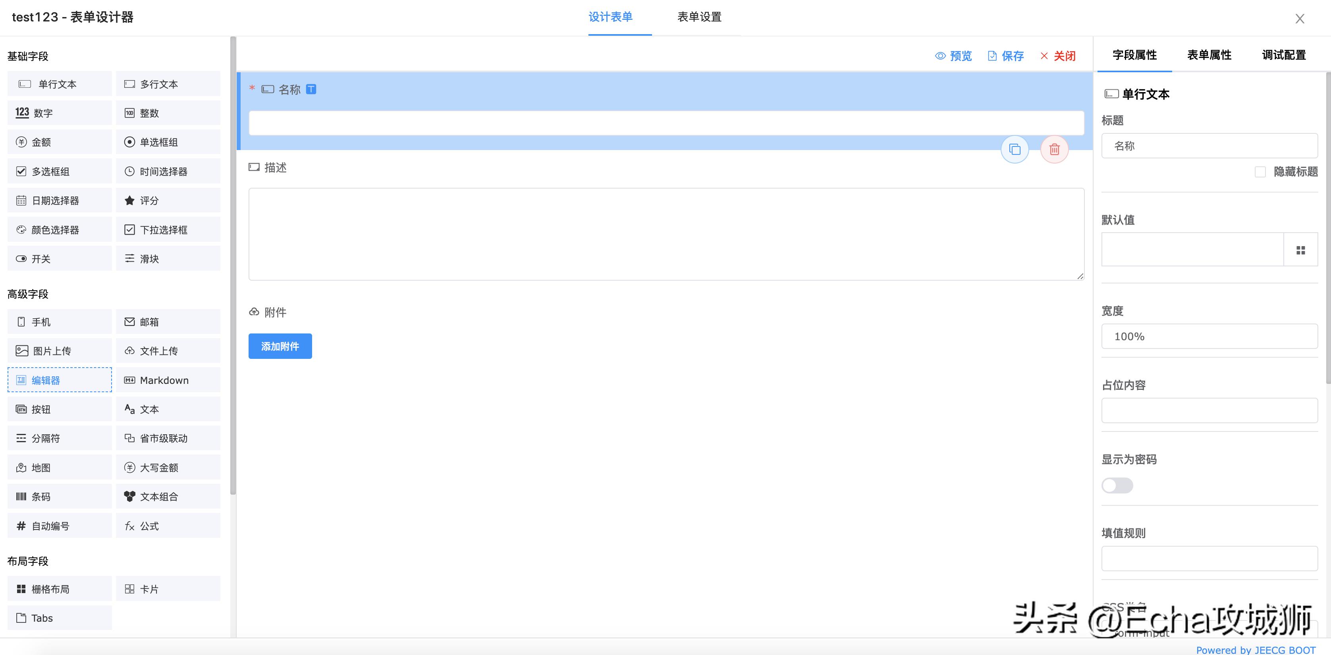
Task: Click the 占位内容 input field
Action: (x=1209, y=411)
